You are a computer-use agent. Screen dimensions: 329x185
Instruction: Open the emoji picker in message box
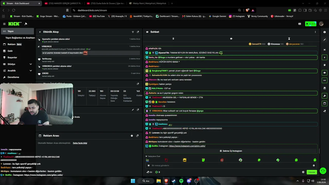(x=314, y=165)
